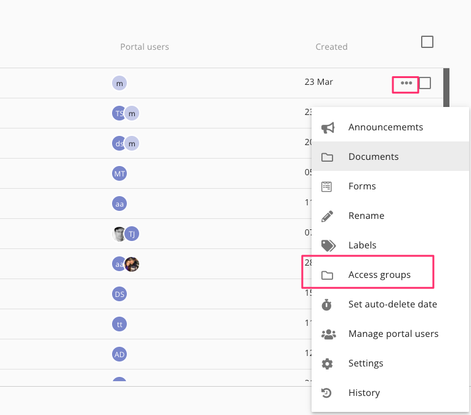Click the AD portal user avatar
The width and height of the screenshot is (471, 415).
119,354
